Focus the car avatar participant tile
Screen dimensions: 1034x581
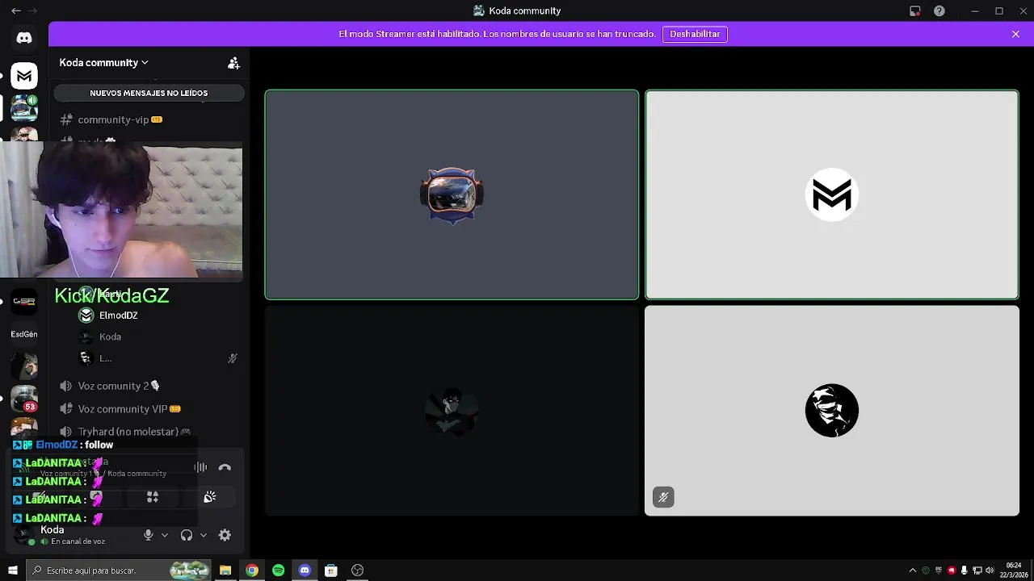(452, 194)
